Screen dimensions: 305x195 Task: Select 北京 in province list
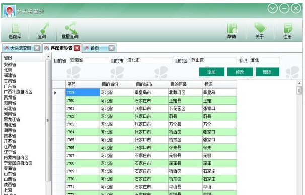coord(8,70)
